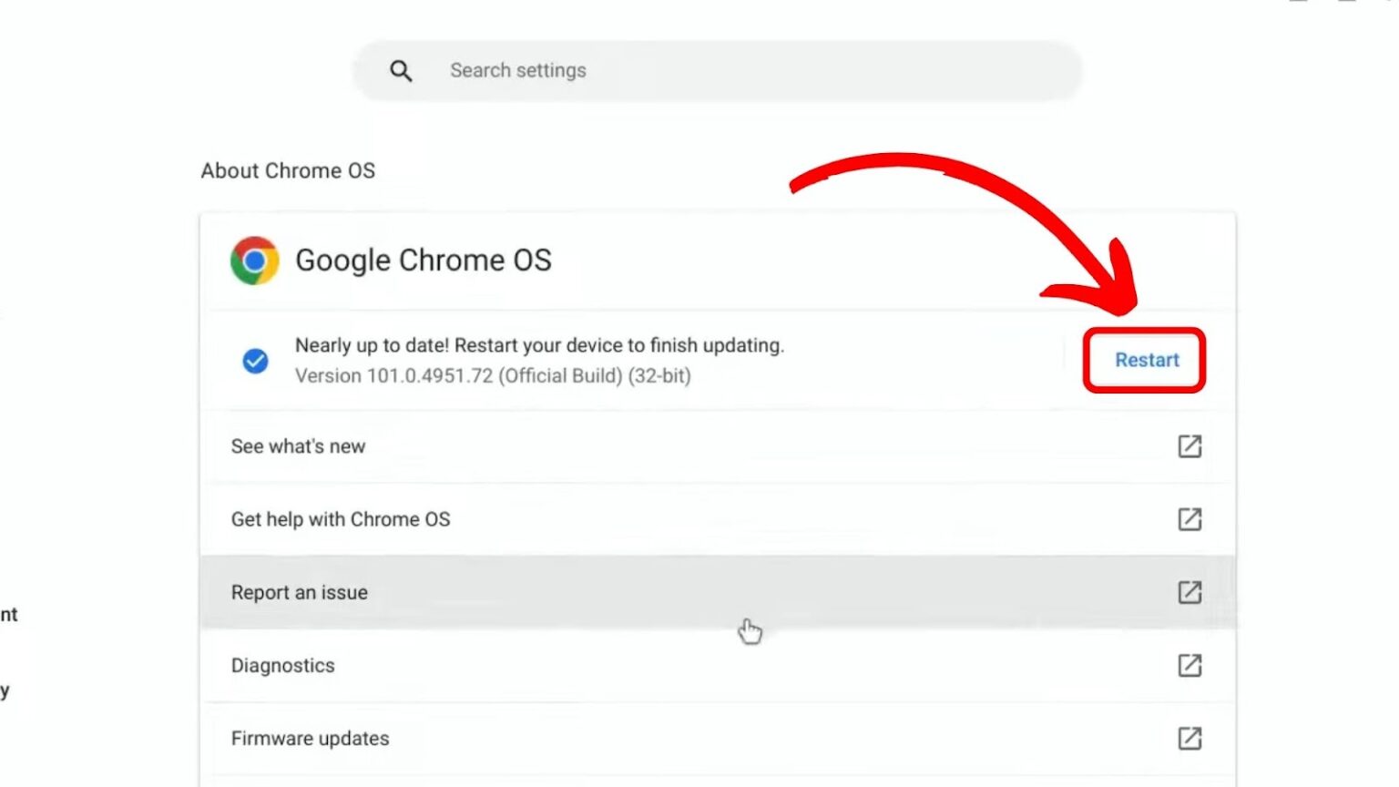This screenshot has width=1399, height=787.
Task: Click inside the Search settings field
Action: point(638,70)
